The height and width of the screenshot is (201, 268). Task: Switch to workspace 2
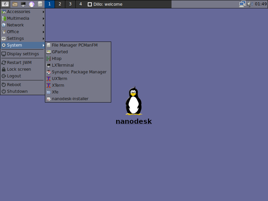click(60, 4)
